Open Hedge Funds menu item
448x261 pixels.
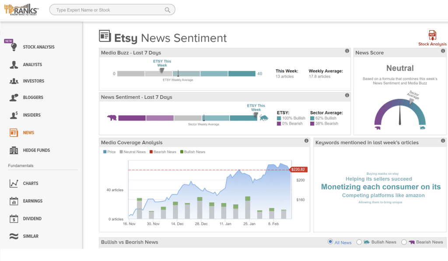[x=36, y=150]
